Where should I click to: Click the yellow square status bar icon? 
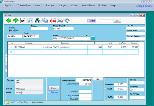(x=8, y=102)
